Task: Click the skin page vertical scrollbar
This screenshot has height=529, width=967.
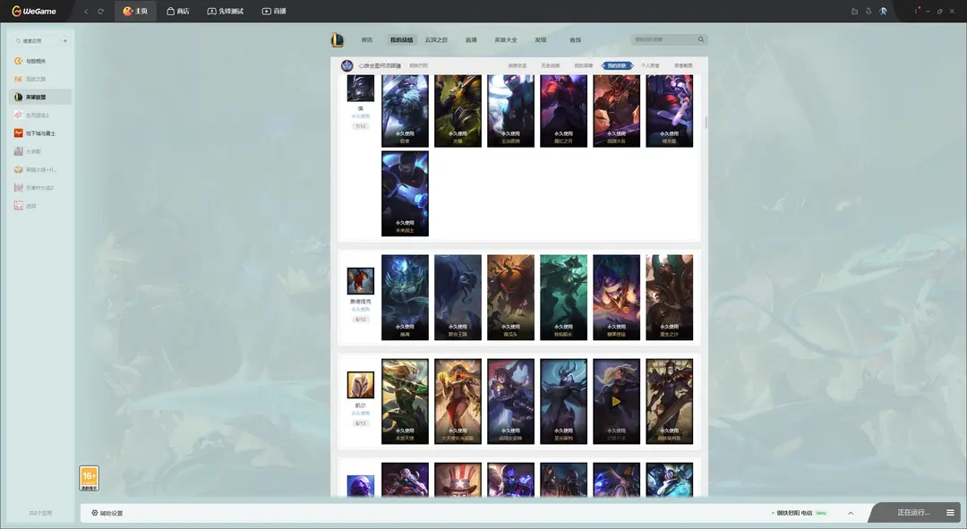Action: 706,122
